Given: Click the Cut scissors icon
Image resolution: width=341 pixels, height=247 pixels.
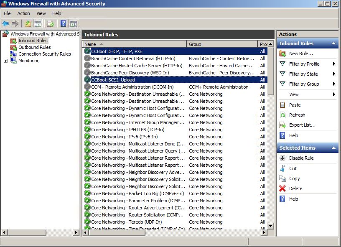Looking at the screenshot, I should [282, 168].
